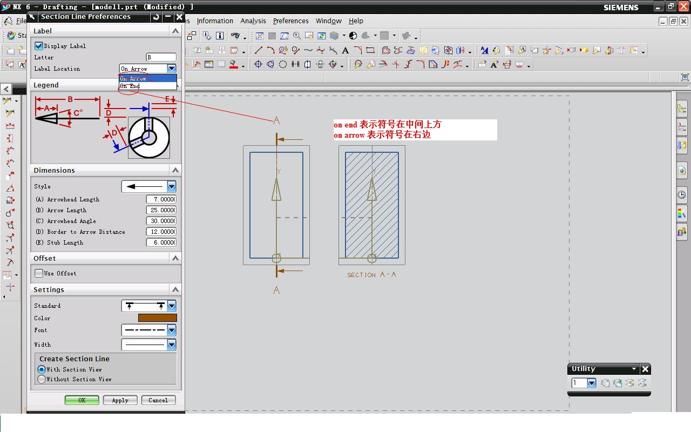Open the Information menu

point(215,21)
